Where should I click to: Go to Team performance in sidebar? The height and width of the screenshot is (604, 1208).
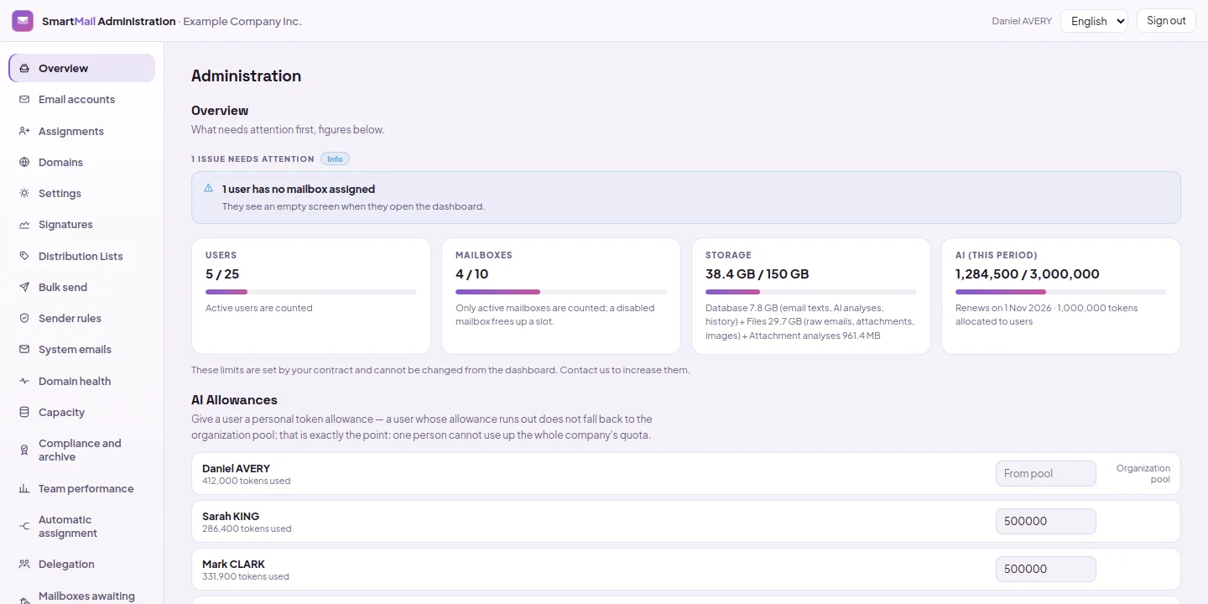[82, 489]
